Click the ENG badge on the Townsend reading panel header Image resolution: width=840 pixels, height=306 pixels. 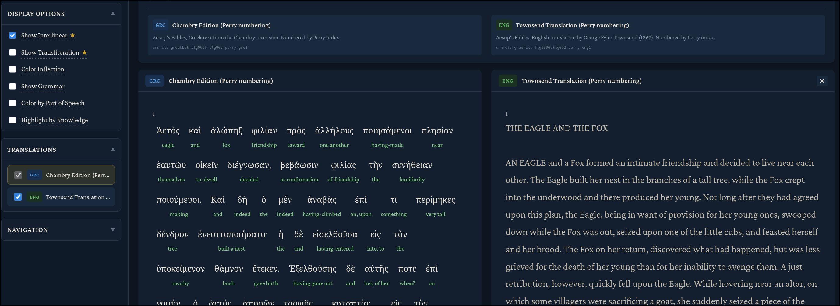[x=508, y=80]
